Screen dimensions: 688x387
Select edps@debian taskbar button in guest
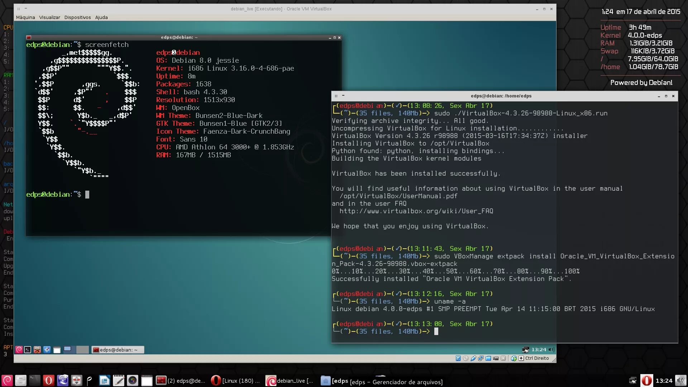118,349
